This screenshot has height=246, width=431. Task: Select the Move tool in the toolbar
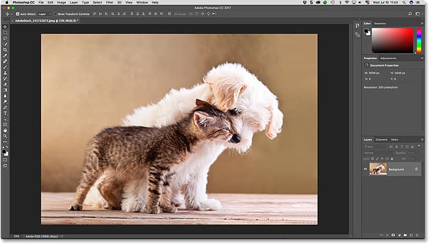click(x=5, y=27)
